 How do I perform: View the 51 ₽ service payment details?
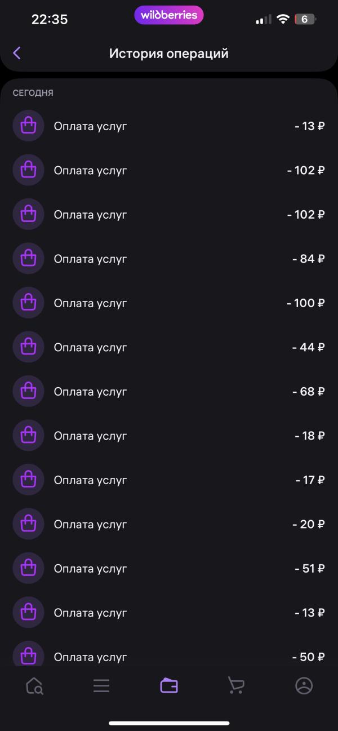tap(169, 568)
